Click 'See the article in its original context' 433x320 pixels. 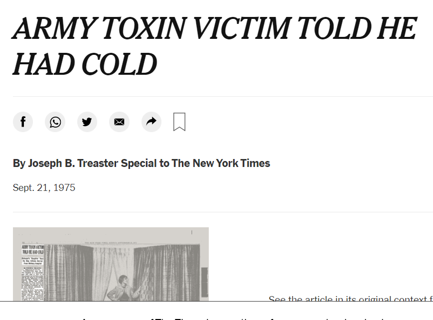(x=349, y=300)
